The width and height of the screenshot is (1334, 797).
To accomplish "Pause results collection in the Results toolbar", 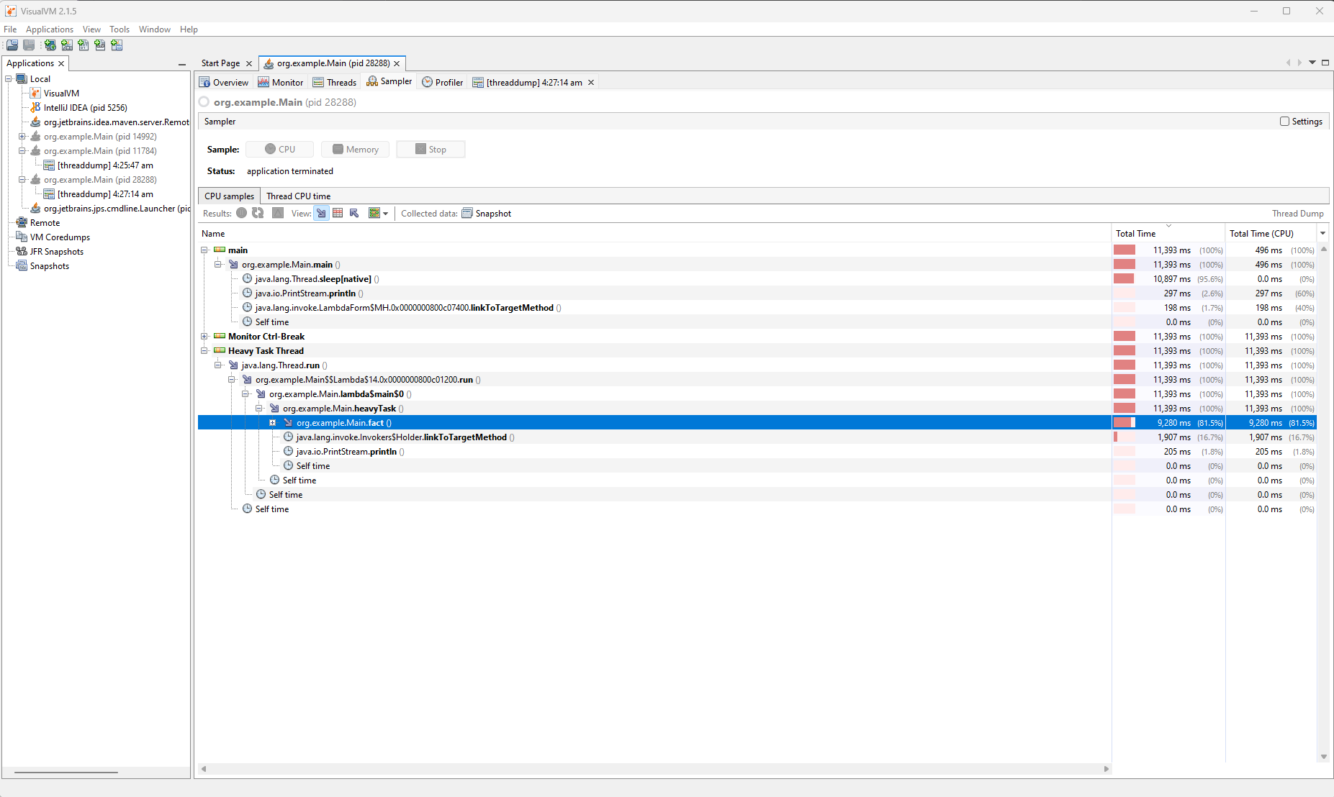I will click(241, 213).
